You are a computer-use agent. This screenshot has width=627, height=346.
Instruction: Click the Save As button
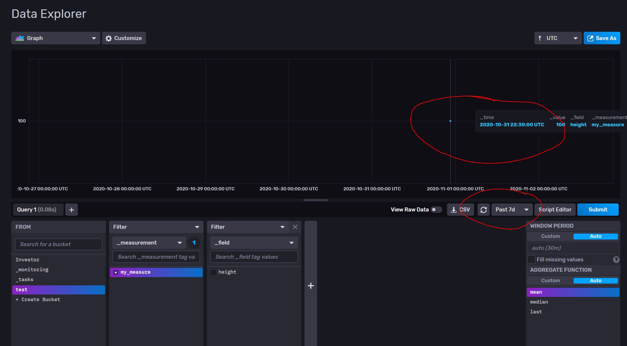(602, 38)
